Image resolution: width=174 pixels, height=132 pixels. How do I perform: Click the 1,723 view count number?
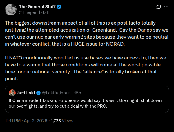(56, 120)
